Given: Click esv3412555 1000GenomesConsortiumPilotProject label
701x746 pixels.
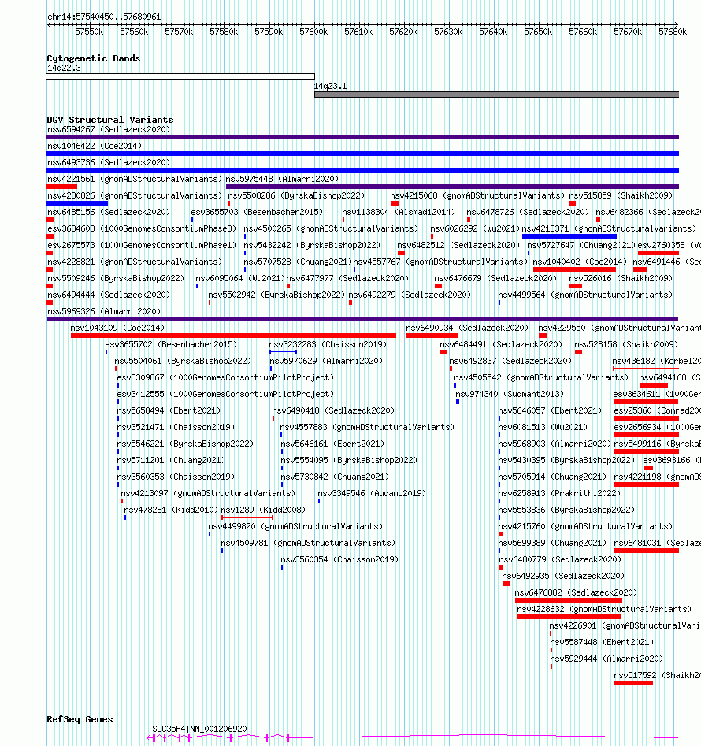Looking at the screenshot, I should pos(225,395).
